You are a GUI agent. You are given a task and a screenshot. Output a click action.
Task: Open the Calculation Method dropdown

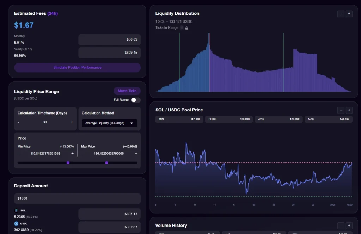(109, 123)
